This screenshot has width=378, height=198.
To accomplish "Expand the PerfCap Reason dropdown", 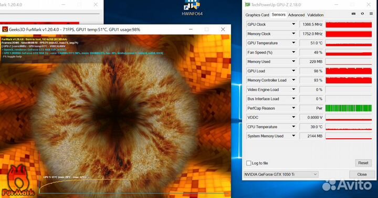I will tap(293, 108).
